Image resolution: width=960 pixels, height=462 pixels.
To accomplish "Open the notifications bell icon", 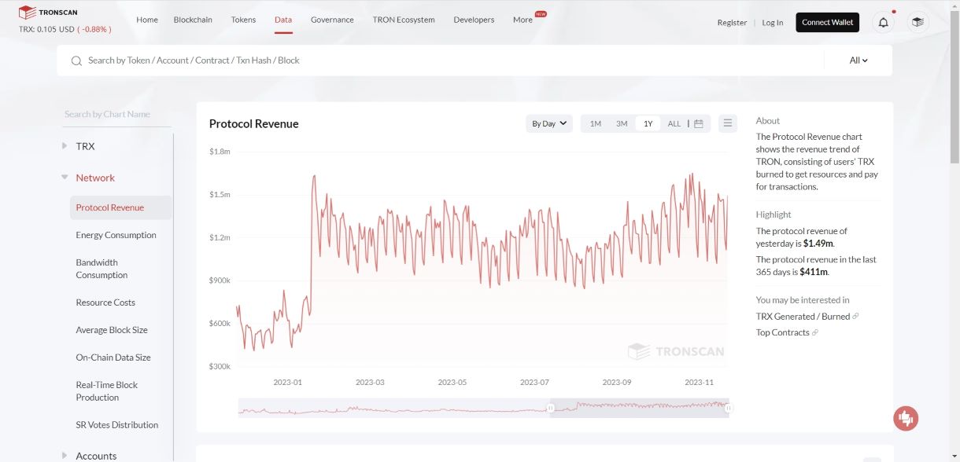I will coord(883,22).
